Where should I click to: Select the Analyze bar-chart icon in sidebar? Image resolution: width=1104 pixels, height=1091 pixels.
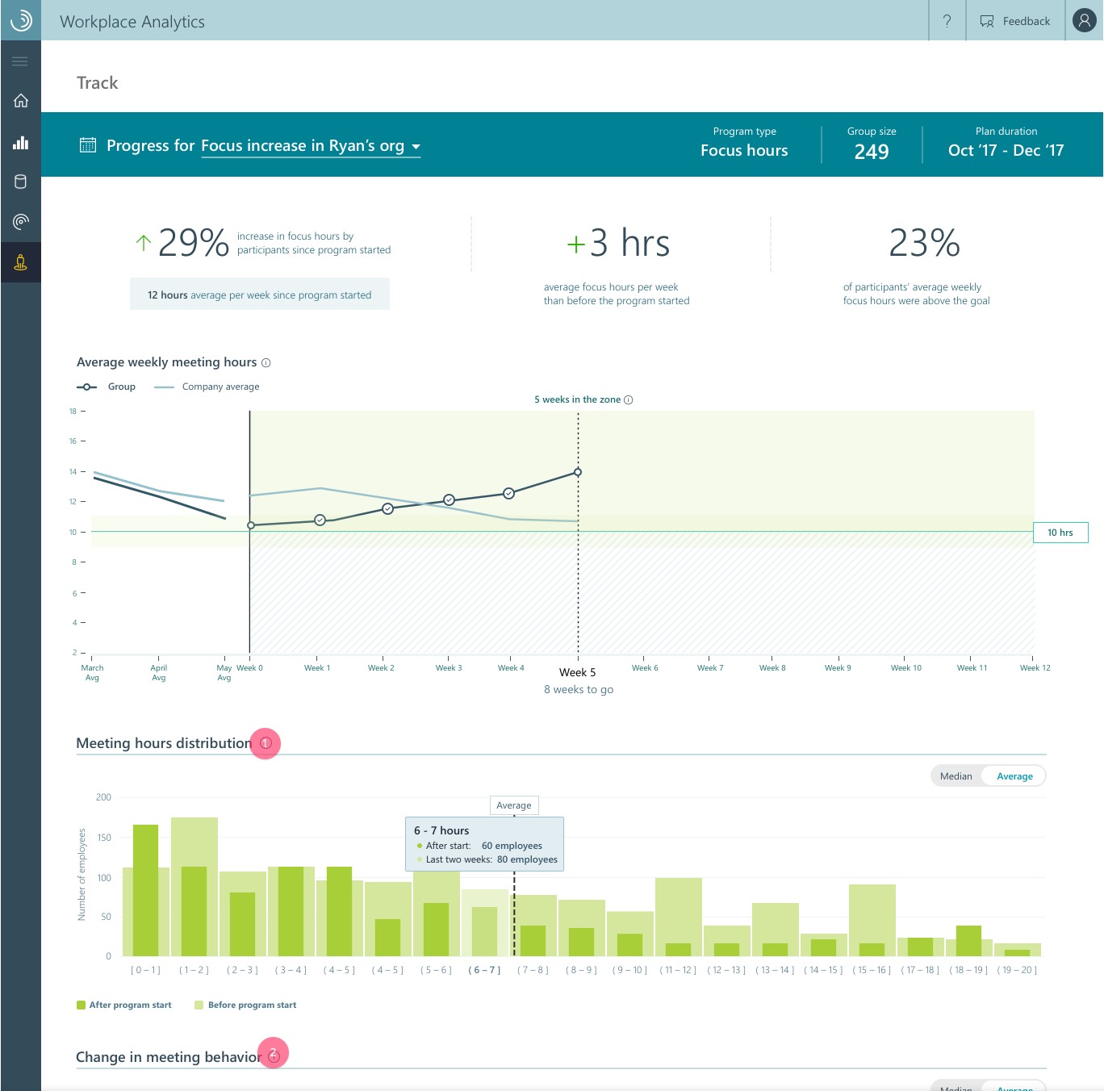tap(20, 142)
